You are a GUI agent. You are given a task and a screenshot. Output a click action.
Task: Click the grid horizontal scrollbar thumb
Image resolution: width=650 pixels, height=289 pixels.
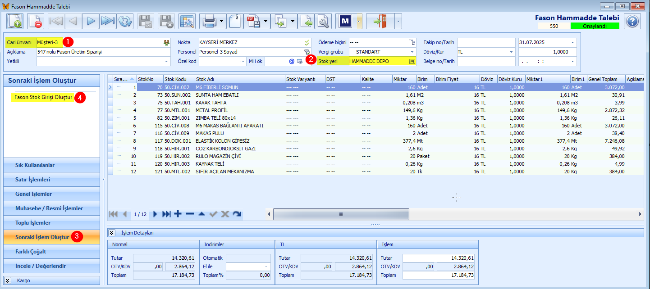(x=341, y=214)
